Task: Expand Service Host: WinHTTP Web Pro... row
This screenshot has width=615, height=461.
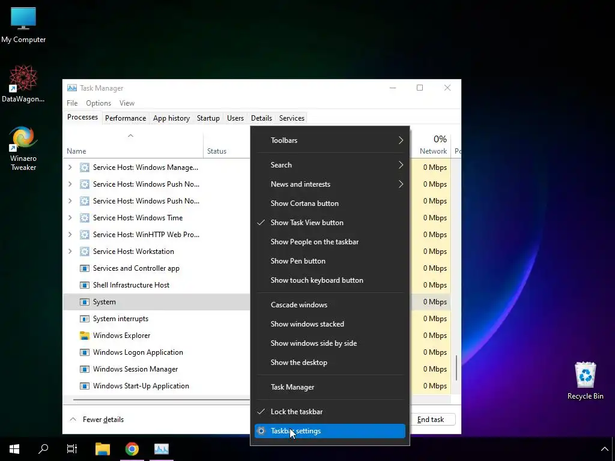Action: point(70,235)
